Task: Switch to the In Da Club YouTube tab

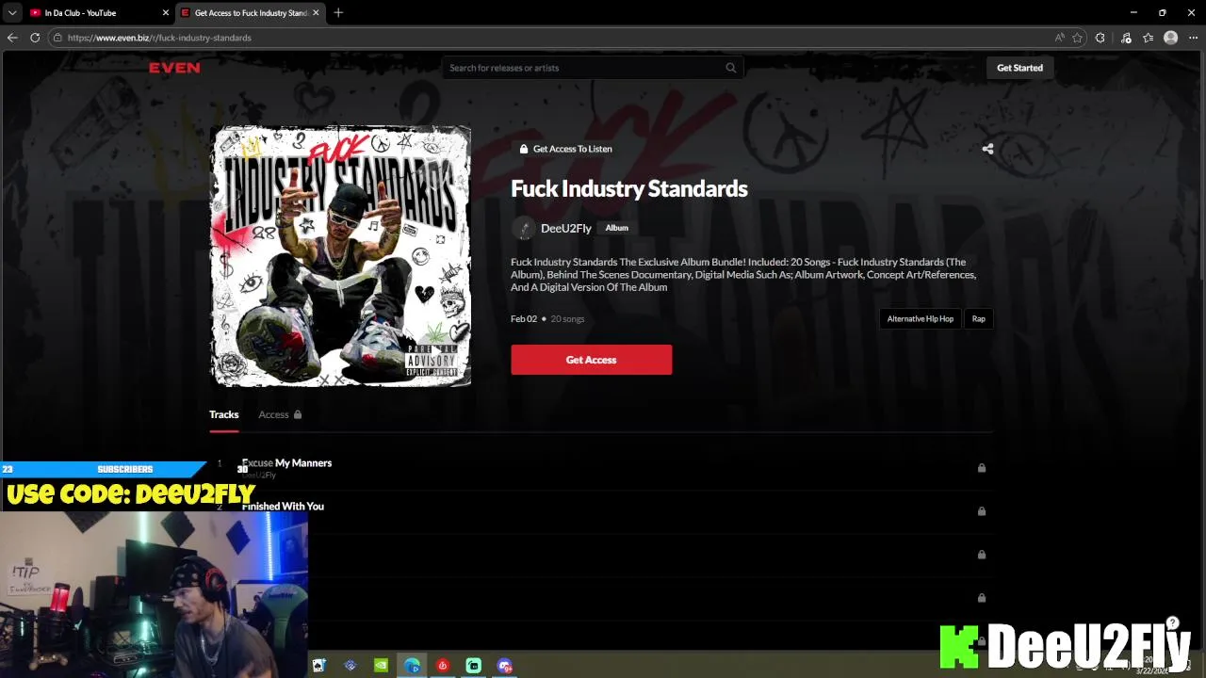Action: pos(98,12)
